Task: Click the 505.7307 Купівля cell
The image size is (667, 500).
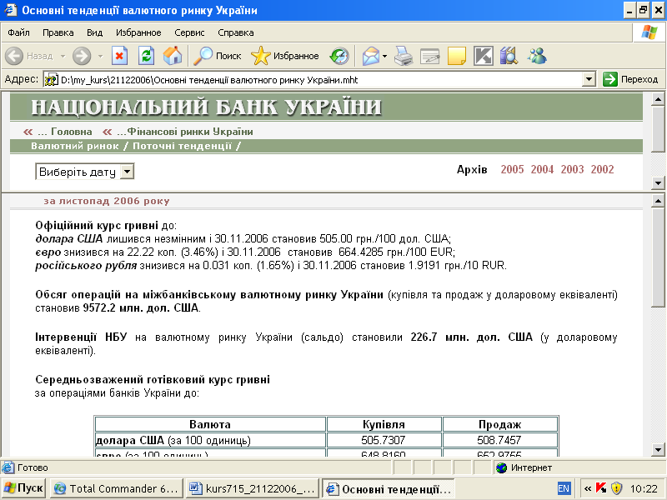Action: 384,440
